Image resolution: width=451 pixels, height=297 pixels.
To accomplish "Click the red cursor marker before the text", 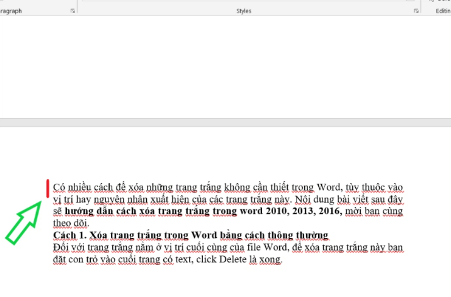I will (48, 188).
